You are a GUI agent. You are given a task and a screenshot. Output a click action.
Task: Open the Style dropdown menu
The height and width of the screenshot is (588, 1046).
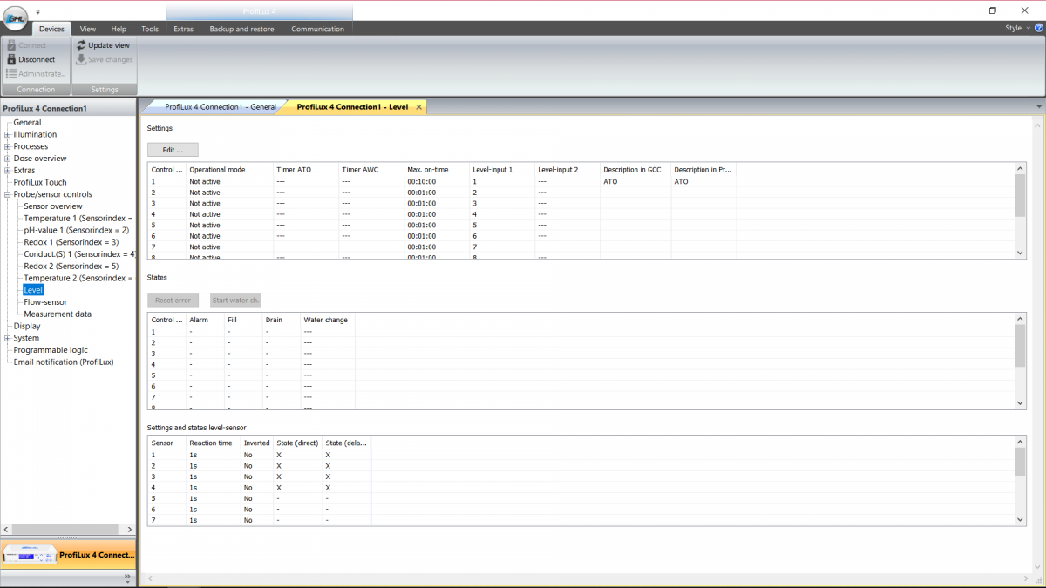1016,28
